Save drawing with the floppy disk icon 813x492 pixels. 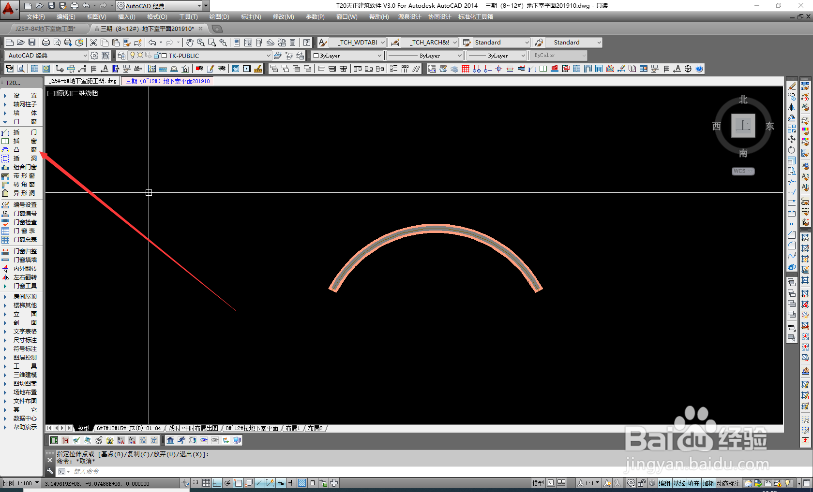(32, 43)
